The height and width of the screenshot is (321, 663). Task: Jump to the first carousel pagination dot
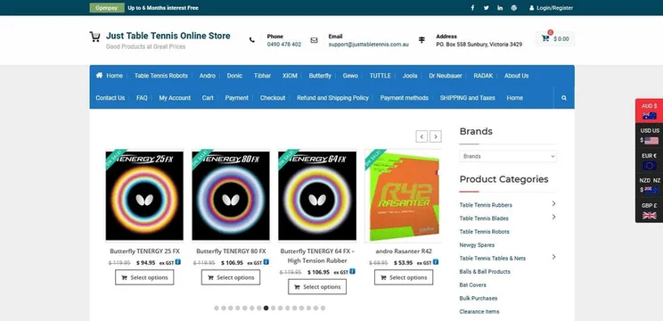(217, 308)
